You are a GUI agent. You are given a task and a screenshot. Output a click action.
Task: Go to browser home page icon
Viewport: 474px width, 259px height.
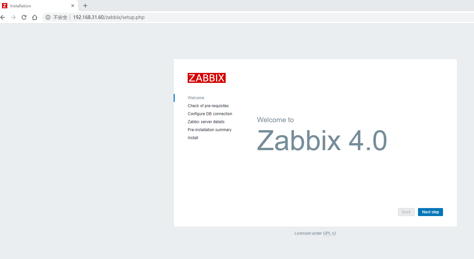point(35,17)
